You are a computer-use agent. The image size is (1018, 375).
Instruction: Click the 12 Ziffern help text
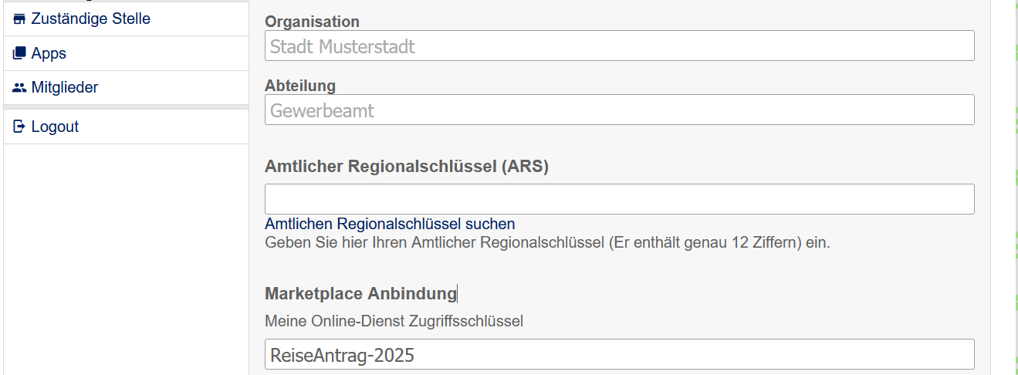547,243
